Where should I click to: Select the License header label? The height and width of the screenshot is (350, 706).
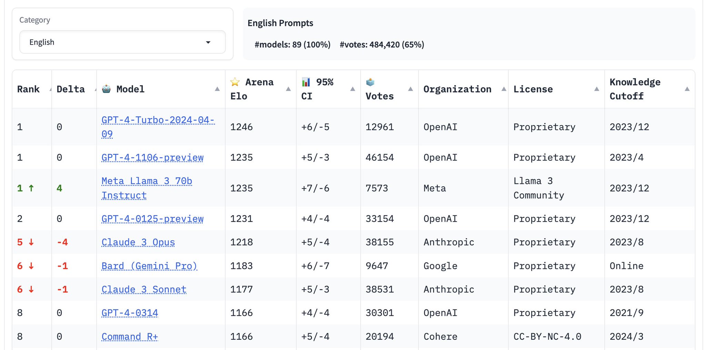533,89
